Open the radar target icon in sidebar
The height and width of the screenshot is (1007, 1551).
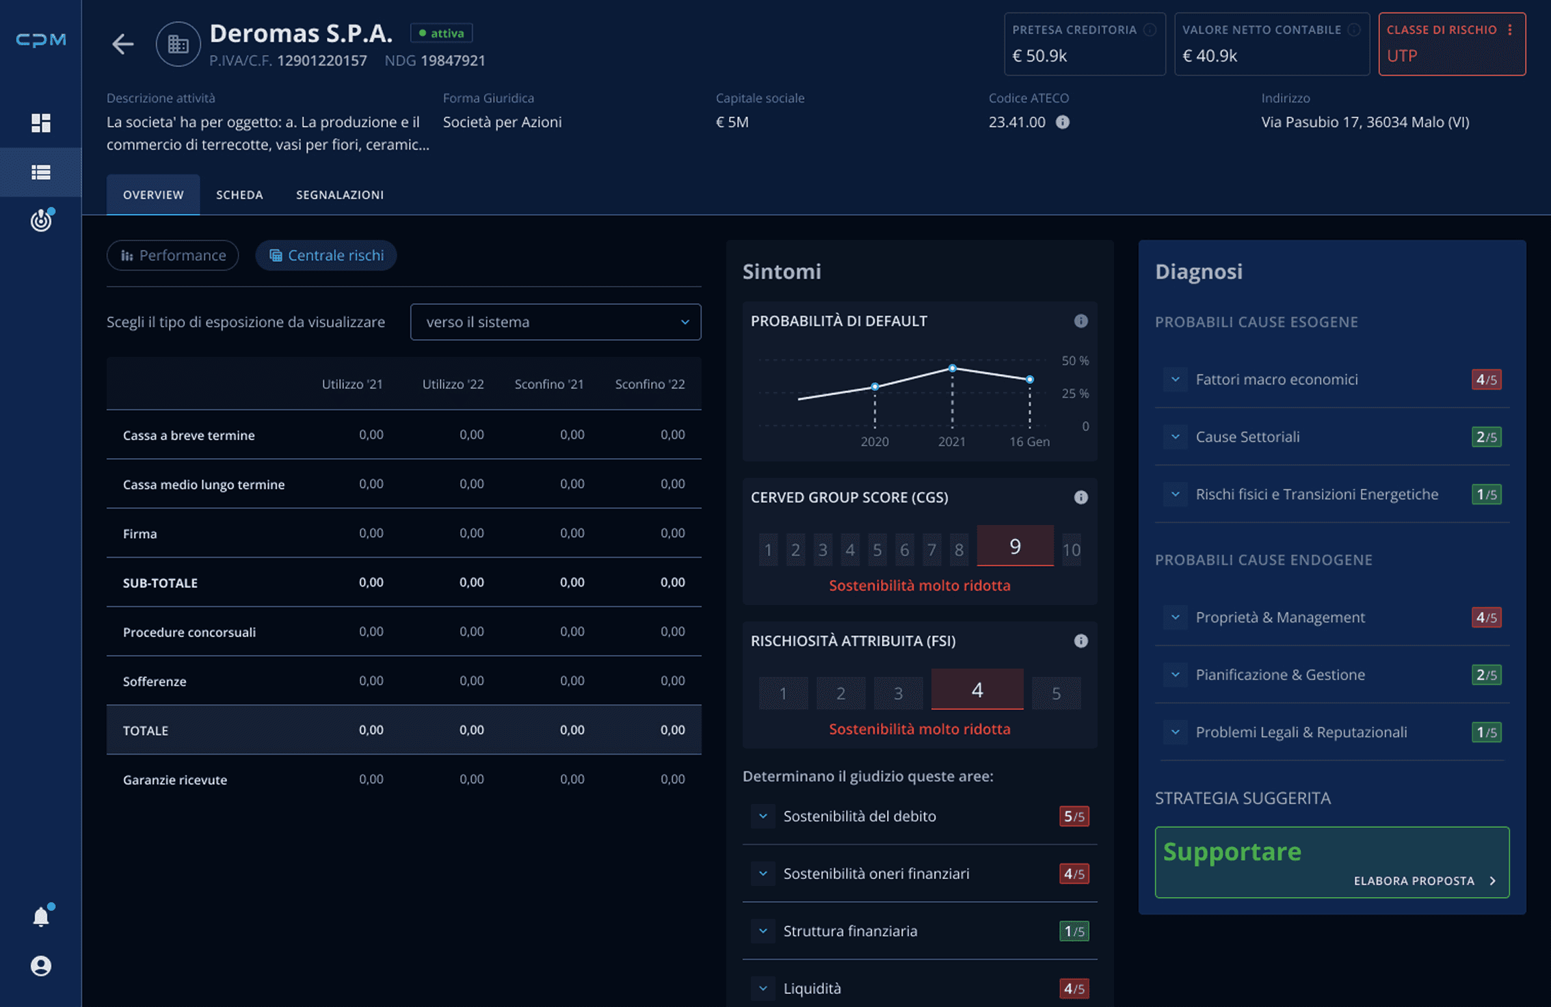(x=41, y=220)
